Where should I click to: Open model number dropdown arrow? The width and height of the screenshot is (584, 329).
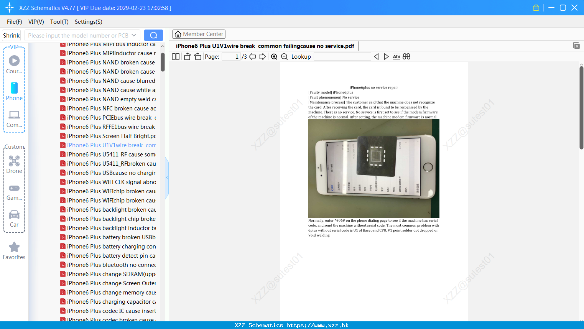(134, 35)
